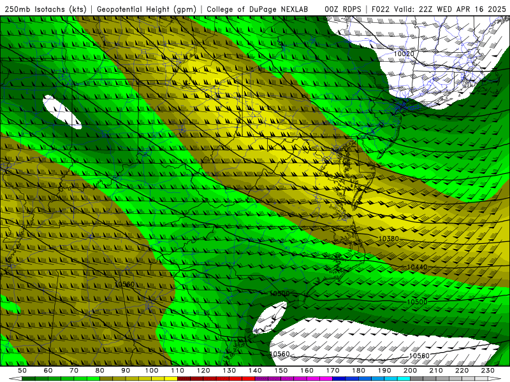This screenshot has height=382, width=510.
Task: Click the 100 value on the color scale
Action: click(x=152, y=371)
